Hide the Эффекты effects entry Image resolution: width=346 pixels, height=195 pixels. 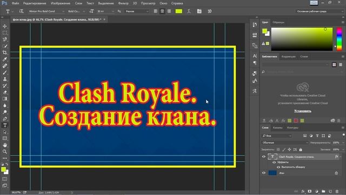point(274,162)
